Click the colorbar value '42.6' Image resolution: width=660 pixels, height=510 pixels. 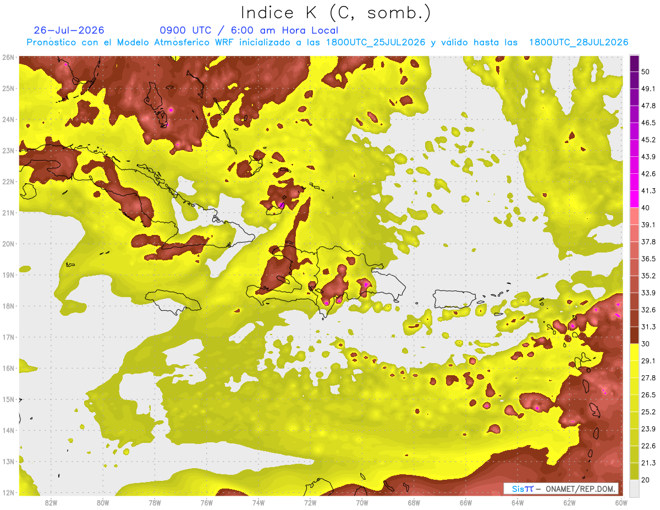[x=648, y=174]
